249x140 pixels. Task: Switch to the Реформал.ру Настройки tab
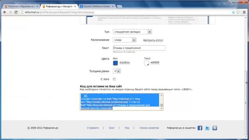click(x=59, y=6)
